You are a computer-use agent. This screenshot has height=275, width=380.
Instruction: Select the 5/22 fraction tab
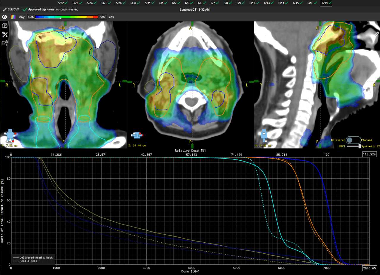pyautogui.click(x=64, y=3)
